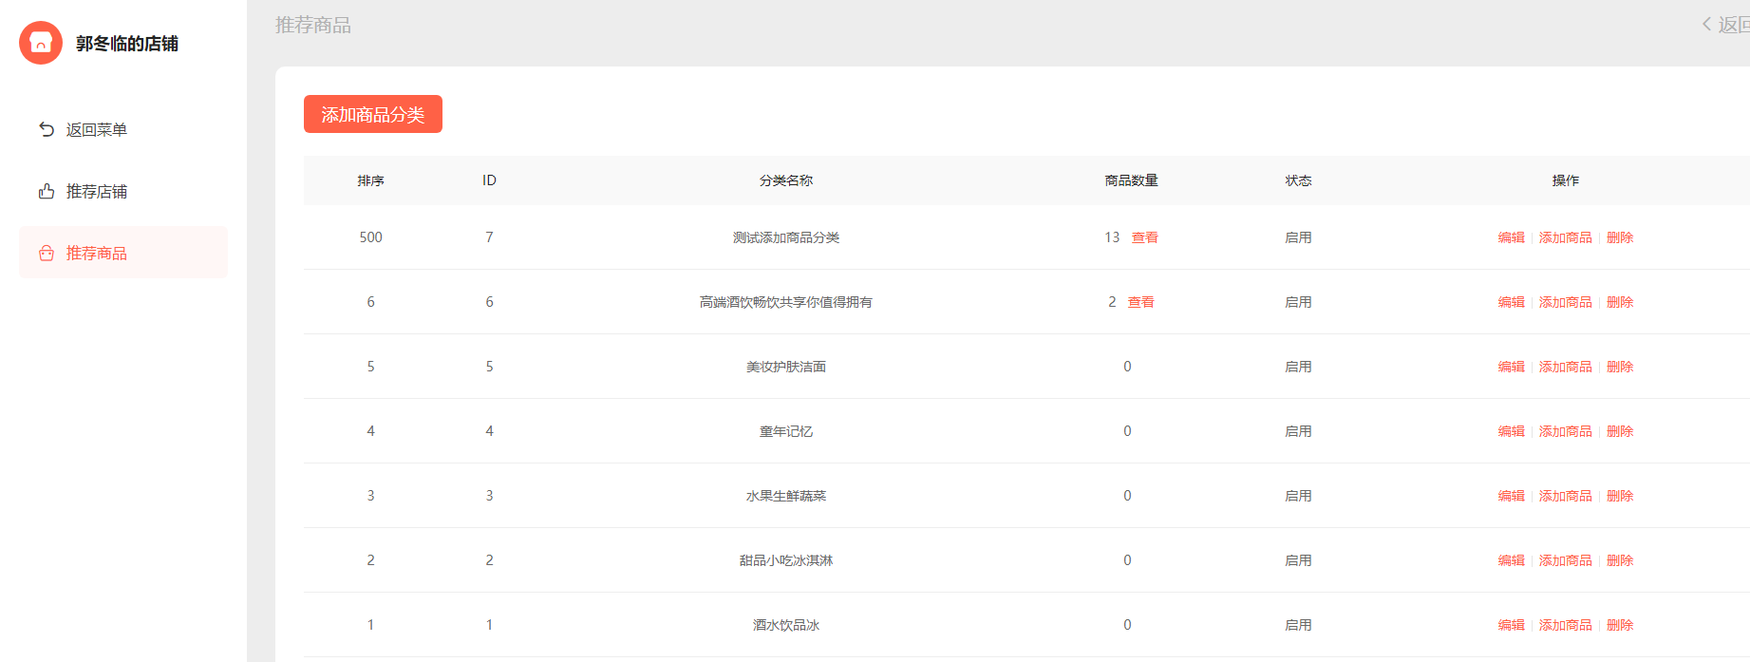Edit the 童年记忆 category
The height and width of the screenshot is (662, 1750).
click(x=1512, y=431)
